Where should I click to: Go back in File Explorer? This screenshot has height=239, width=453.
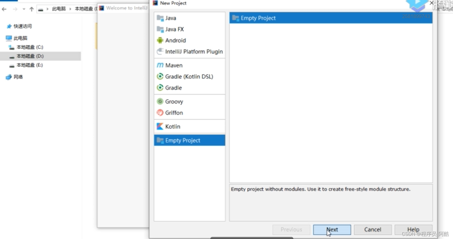4,9
